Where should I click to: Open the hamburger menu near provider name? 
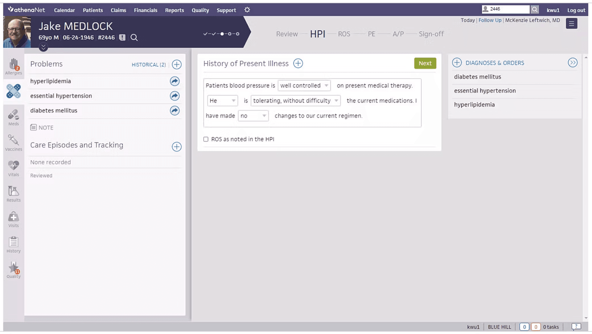[x=571, y=23]
